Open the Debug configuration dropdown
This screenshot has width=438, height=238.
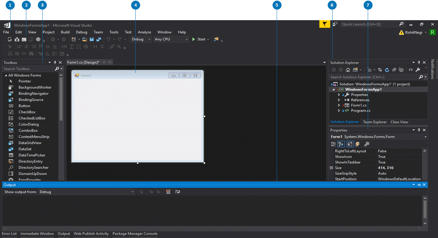[141, 39]
